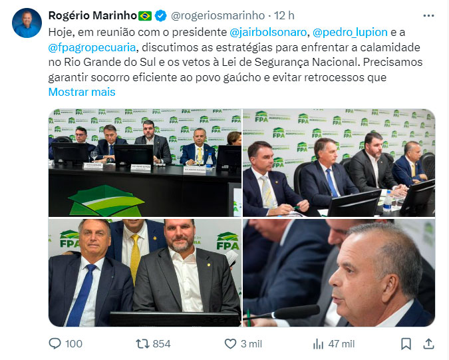Like the post with the heart icon

pos(230,343)
